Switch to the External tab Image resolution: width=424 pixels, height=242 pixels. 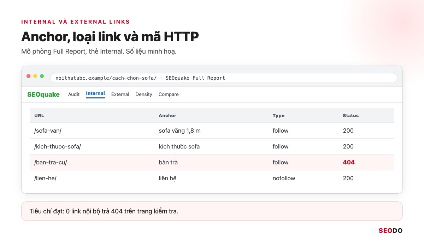pyautogui.click(x=120, y=94)
